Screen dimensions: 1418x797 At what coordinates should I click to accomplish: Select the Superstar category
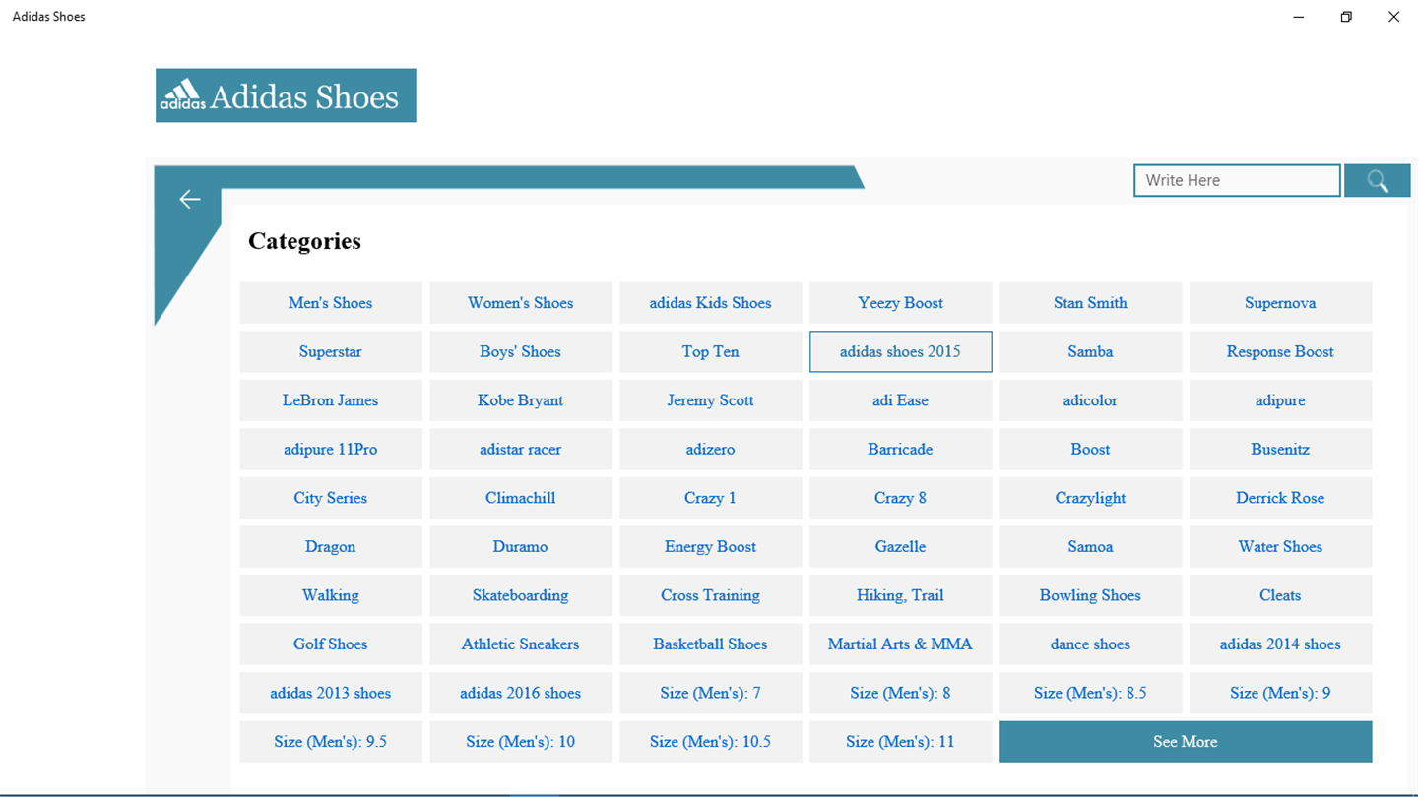(x=331, y=351)
